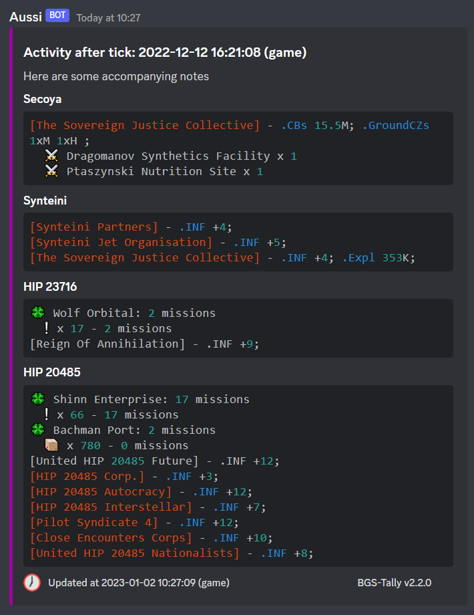Click the text Here are some accompanying notes

point(116,76)
